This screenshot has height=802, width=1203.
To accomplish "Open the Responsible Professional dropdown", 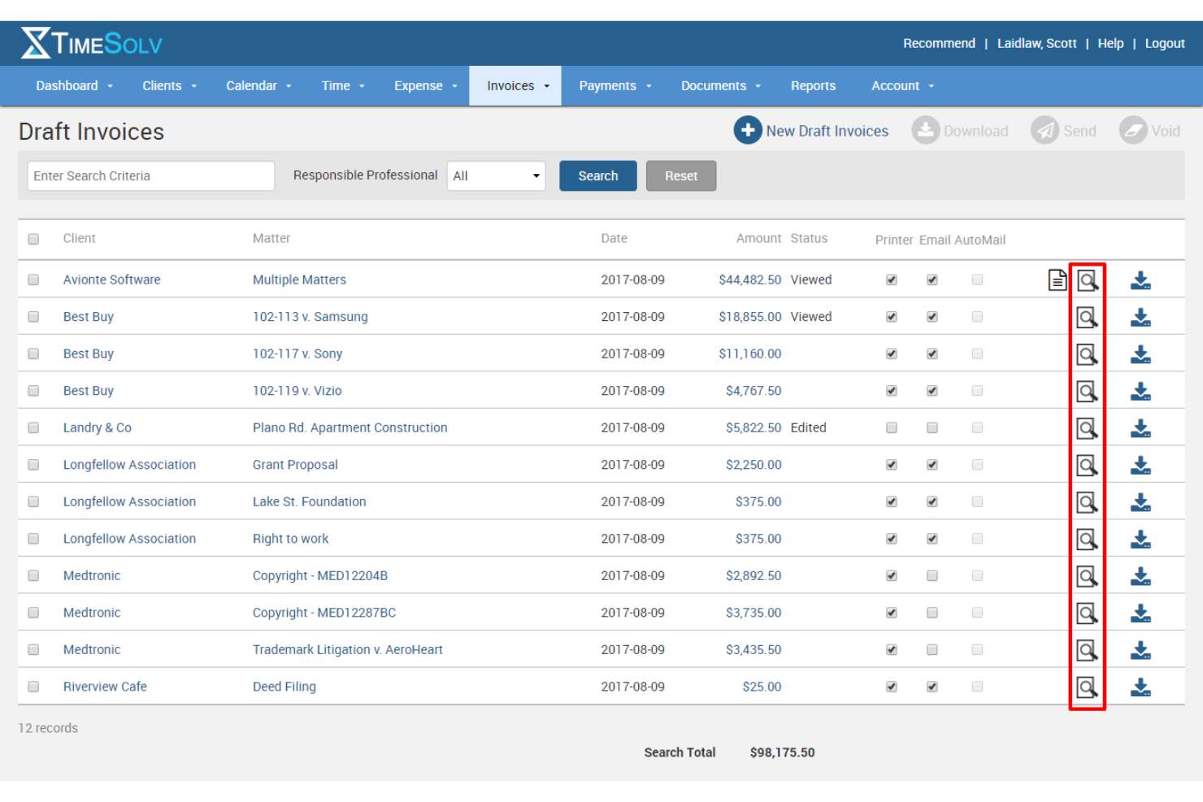I will pos(496,176).
